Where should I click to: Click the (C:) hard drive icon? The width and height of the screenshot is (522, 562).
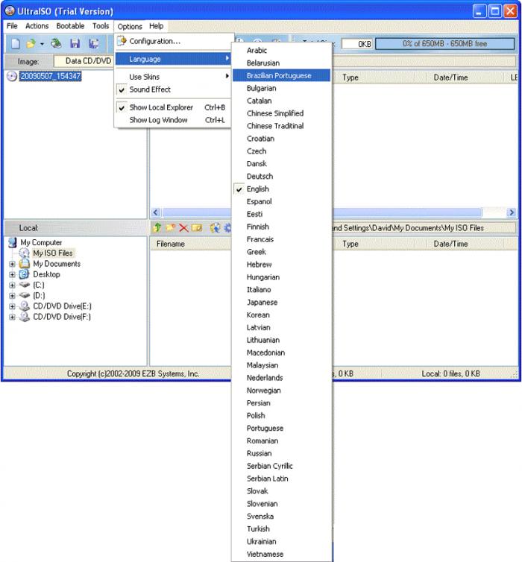(24, 285)
